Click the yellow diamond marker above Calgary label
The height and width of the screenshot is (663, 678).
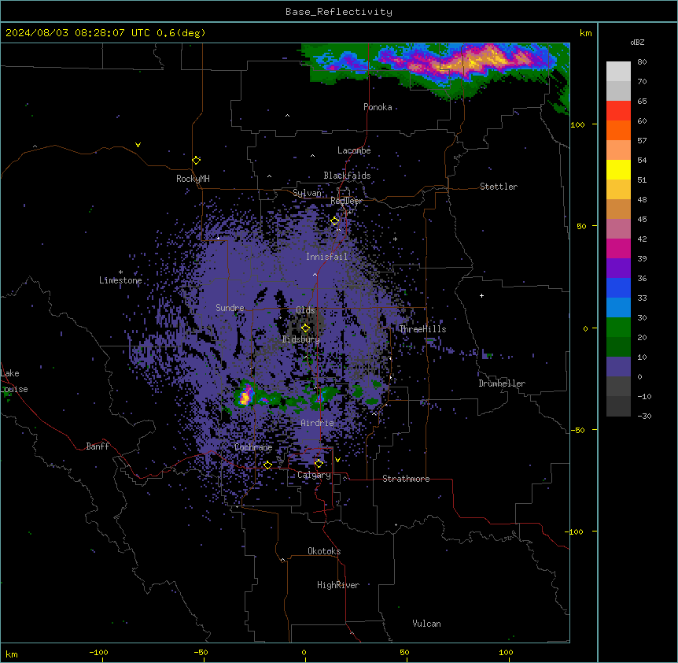(319, 464)
